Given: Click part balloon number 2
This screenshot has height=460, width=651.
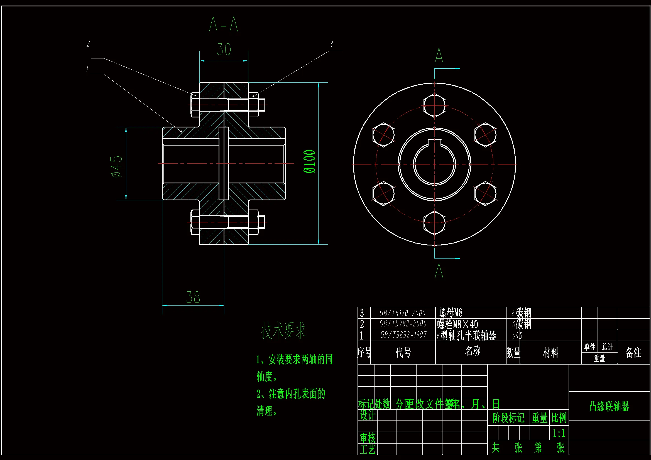Looking at the screenshot, I should (88, 44).
